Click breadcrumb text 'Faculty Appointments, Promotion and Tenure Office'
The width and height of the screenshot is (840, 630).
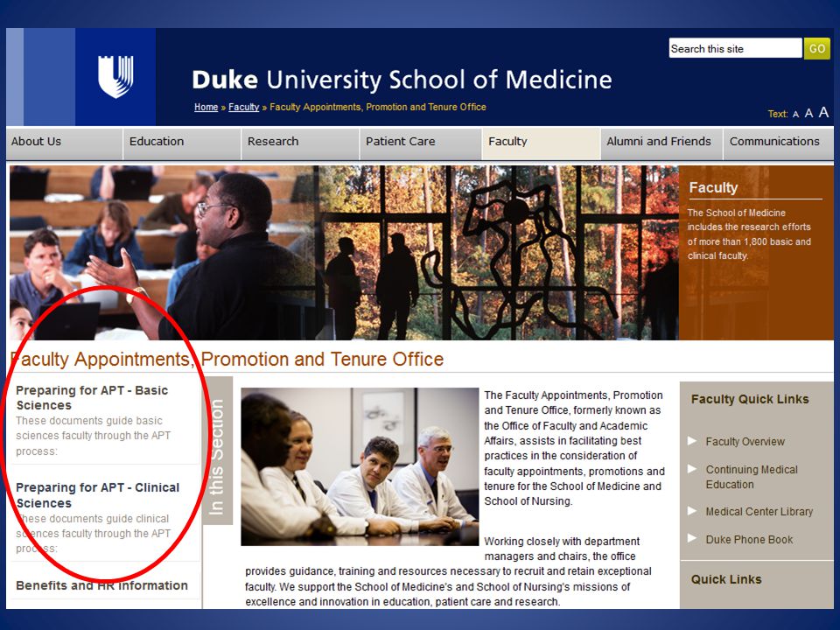378,107
